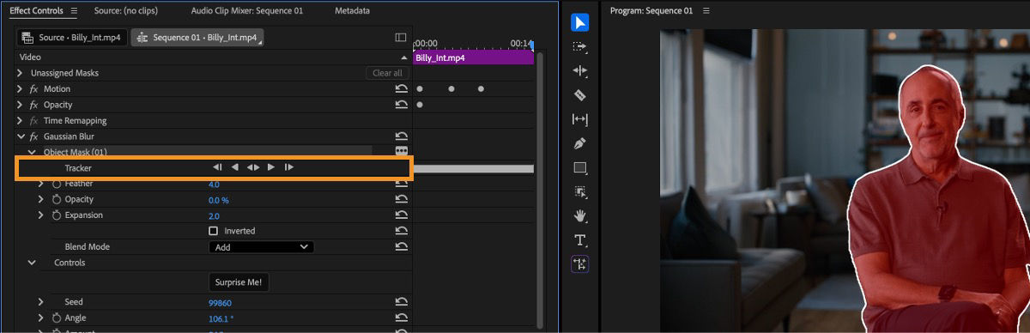Open the Blend Mode Add dropdown
This screenshot has height=333, width=1030.
coord(261,247)
